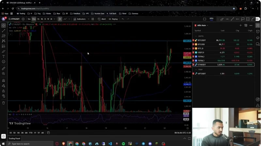This screenshot has height=146, width=261.
Task: Collapse the CRYPTO watchlist section
Action: 196,36
